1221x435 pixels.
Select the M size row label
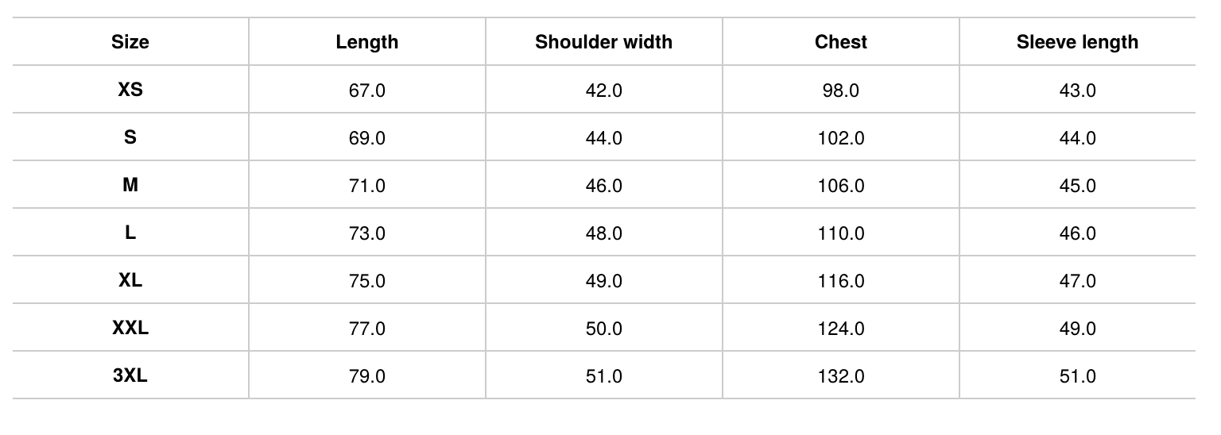130,185
